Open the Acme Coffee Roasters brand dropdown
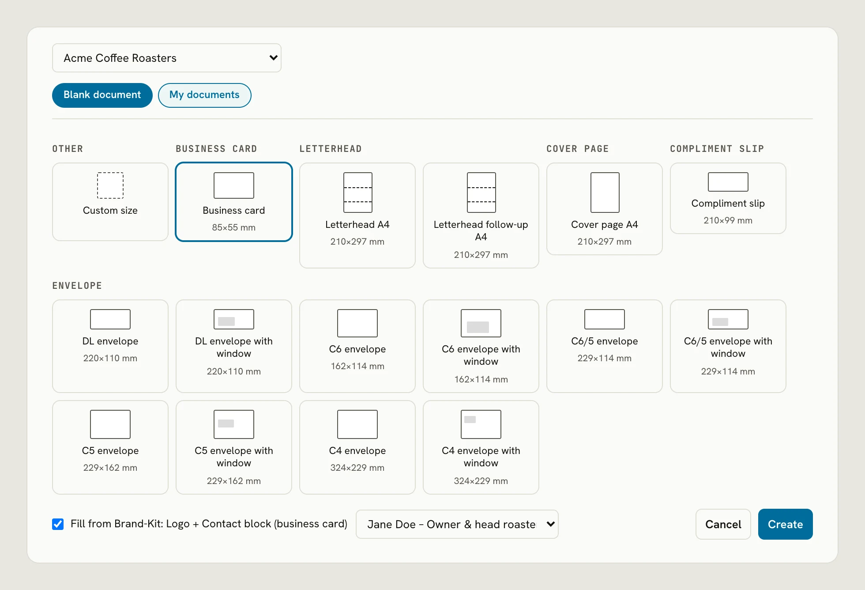Viewport: 865px width, 590px height. pyautogui.click(x=167, y=58)
